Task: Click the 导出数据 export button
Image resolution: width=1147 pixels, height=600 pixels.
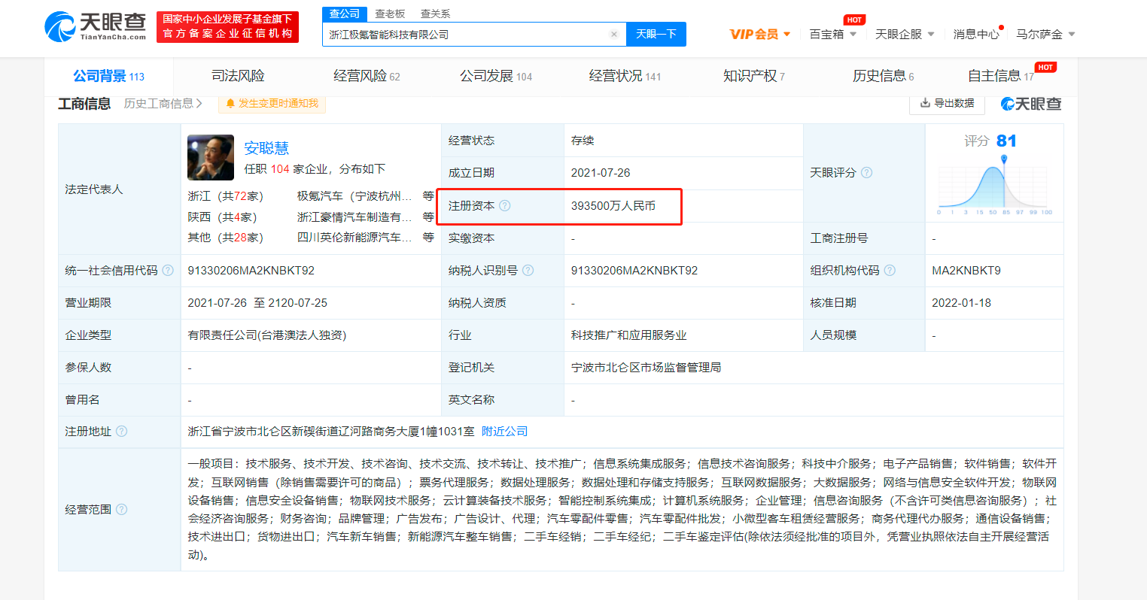Action: [x=947, y=103]
